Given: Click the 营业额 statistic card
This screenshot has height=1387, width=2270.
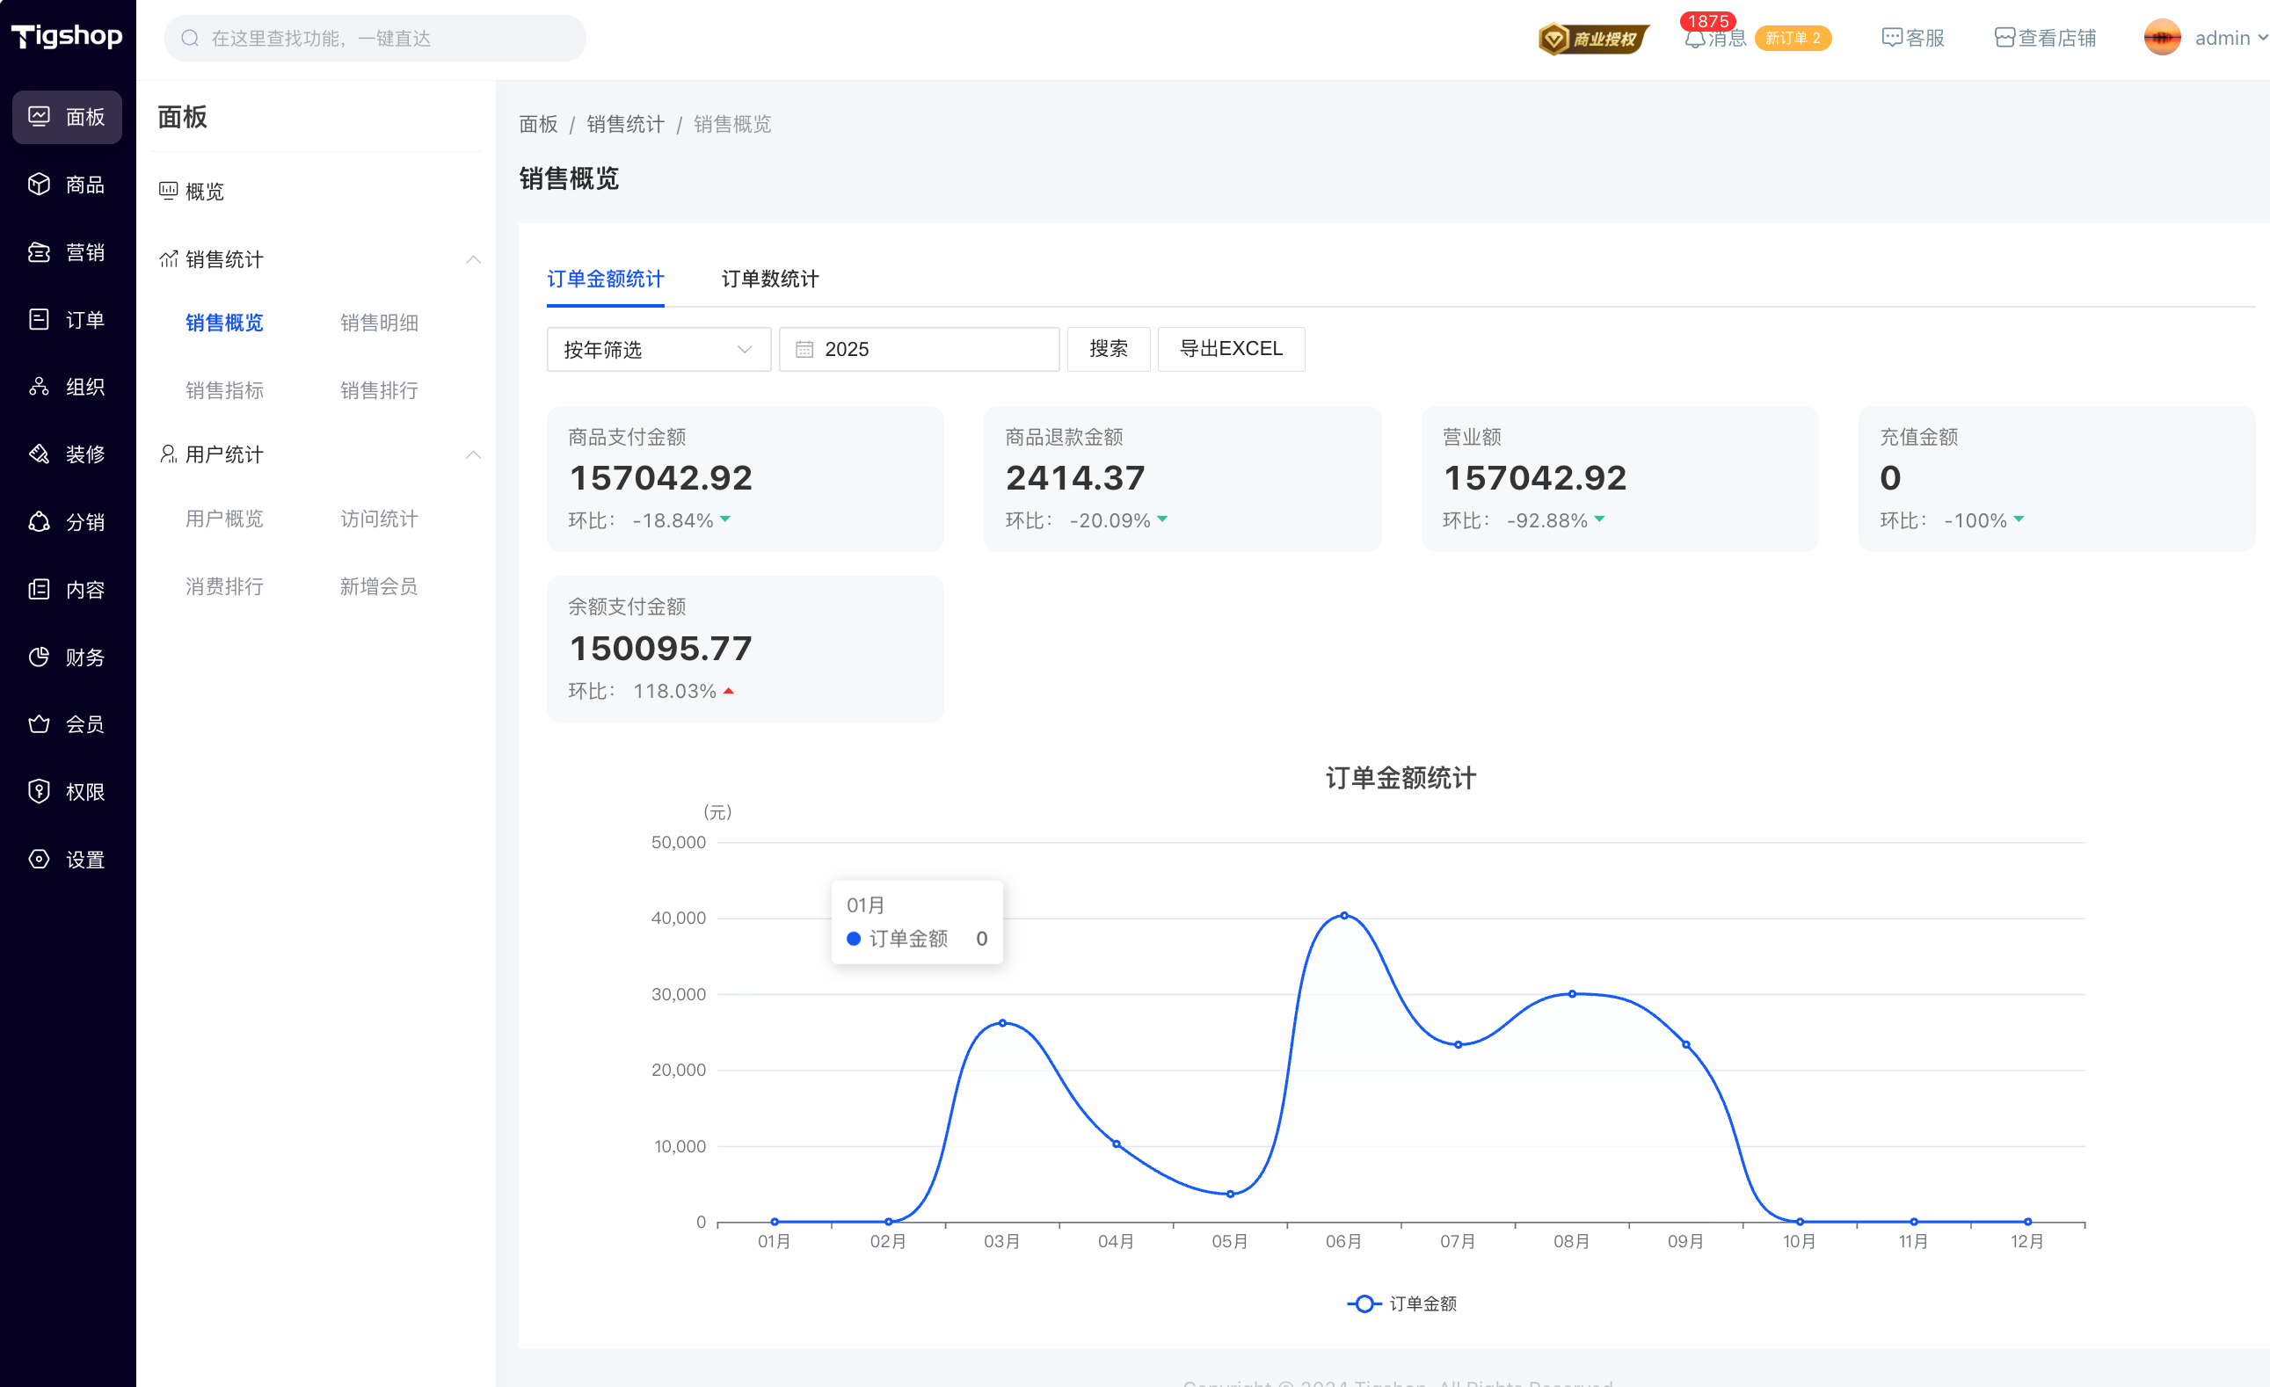Looking at the screenshot, I should click(x=1619, y=479).
